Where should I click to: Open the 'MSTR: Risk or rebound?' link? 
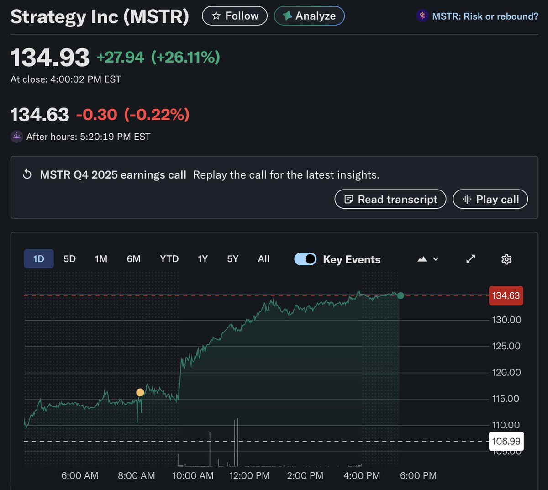[485, 16]
